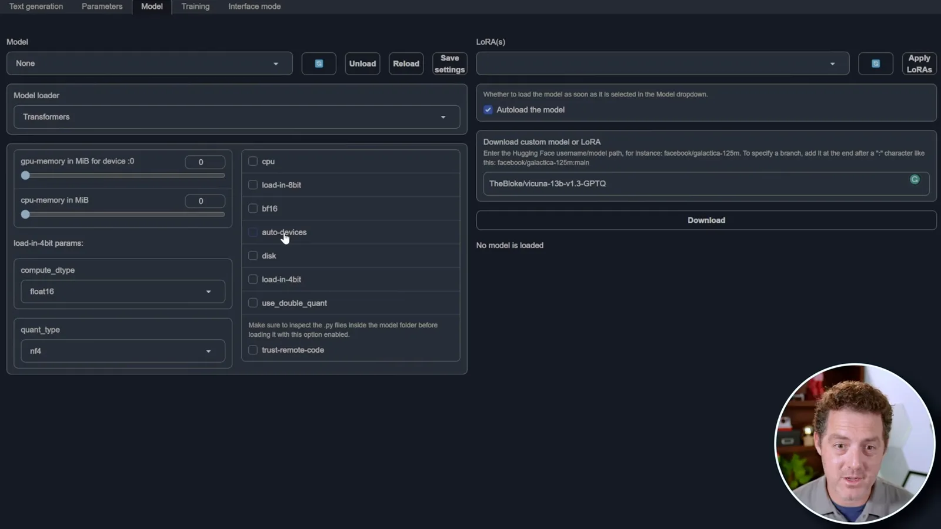This screenshot has height=529, width=941.
Task: Toggle the bf16 checkbox
Action: (x=253, y=208)
